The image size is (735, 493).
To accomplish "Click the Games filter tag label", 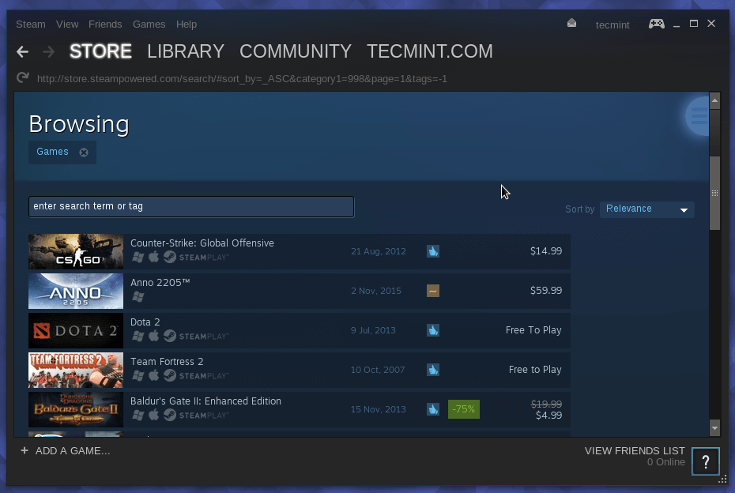I will 52,152.
